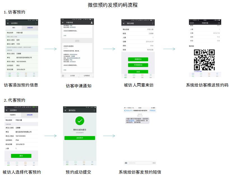This screenshot has width=231, height=178.
Task: Select 流程说明 tab in top-left phone
Action: tap(30, 28)
